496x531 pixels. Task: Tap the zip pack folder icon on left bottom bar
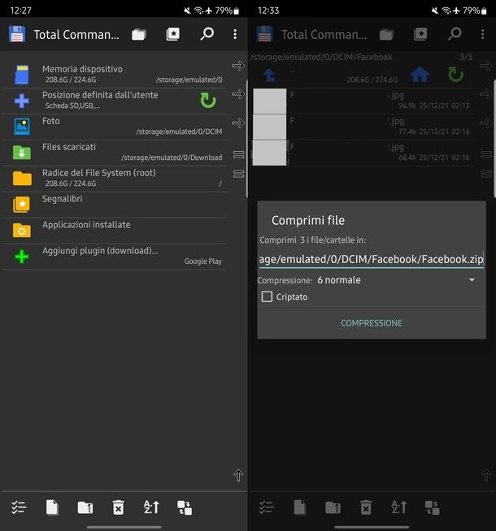(85, 507)
